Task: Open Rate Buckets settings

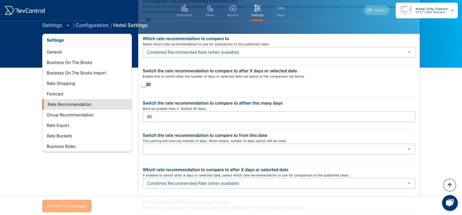Action: pos(87,136)
